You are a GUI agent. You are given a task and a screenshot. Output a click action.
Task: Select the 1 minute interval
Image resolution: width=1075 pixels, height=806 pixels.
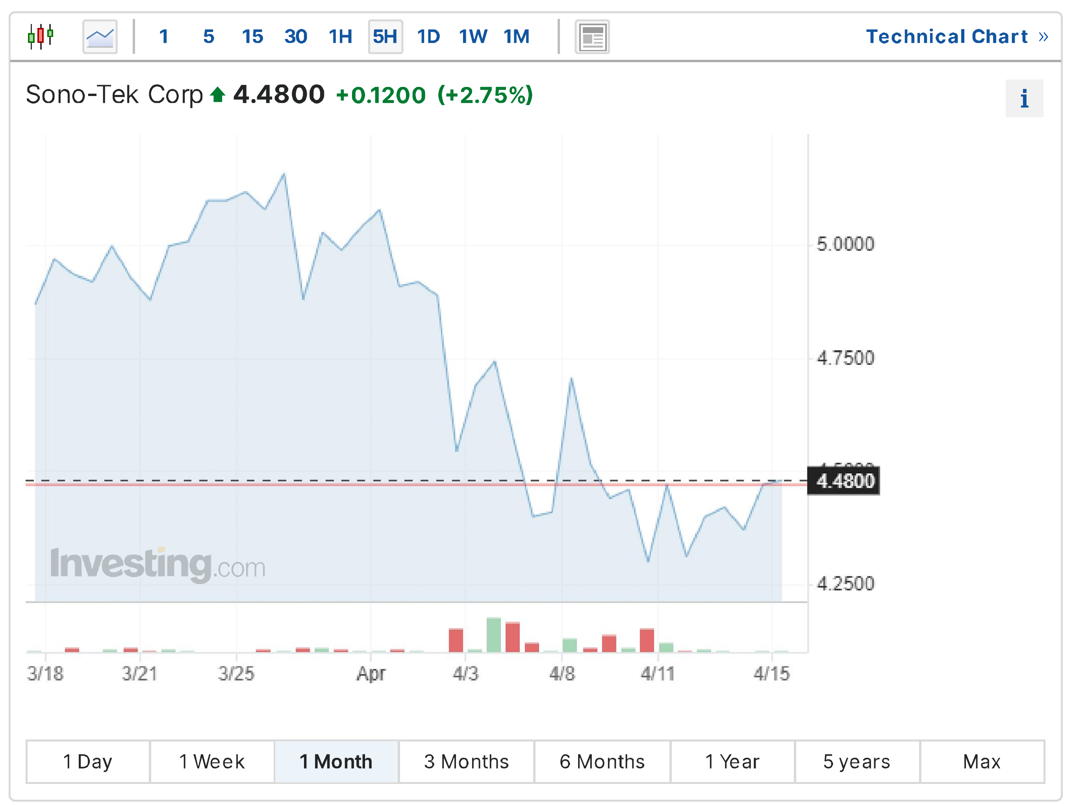(x=164, y=37)
